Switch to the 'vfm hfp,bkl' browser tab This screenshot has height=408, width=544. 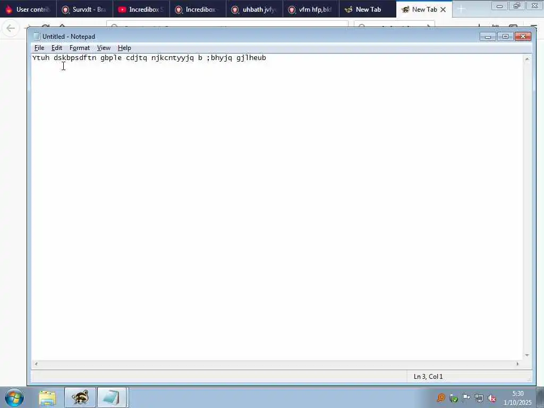pos(311,10)
